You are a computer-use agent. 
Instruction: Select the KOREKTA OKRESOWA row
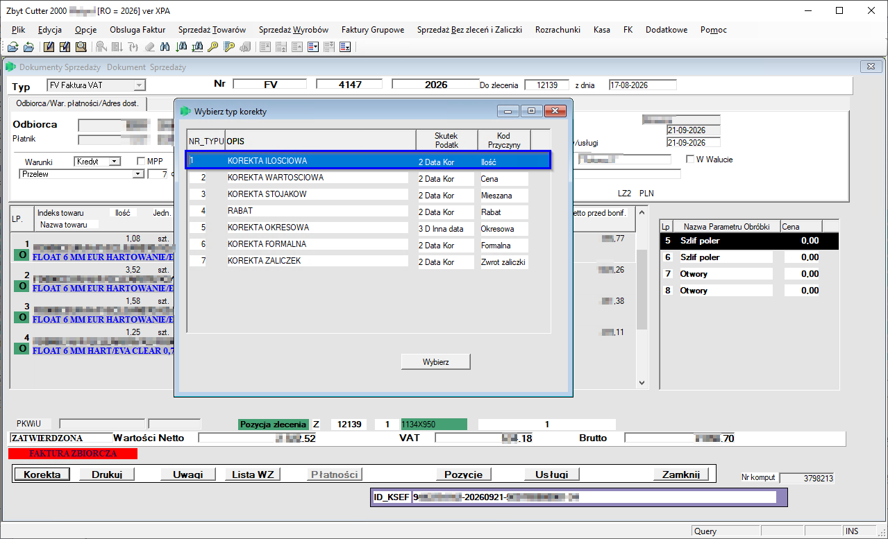[x=369, y=228]
